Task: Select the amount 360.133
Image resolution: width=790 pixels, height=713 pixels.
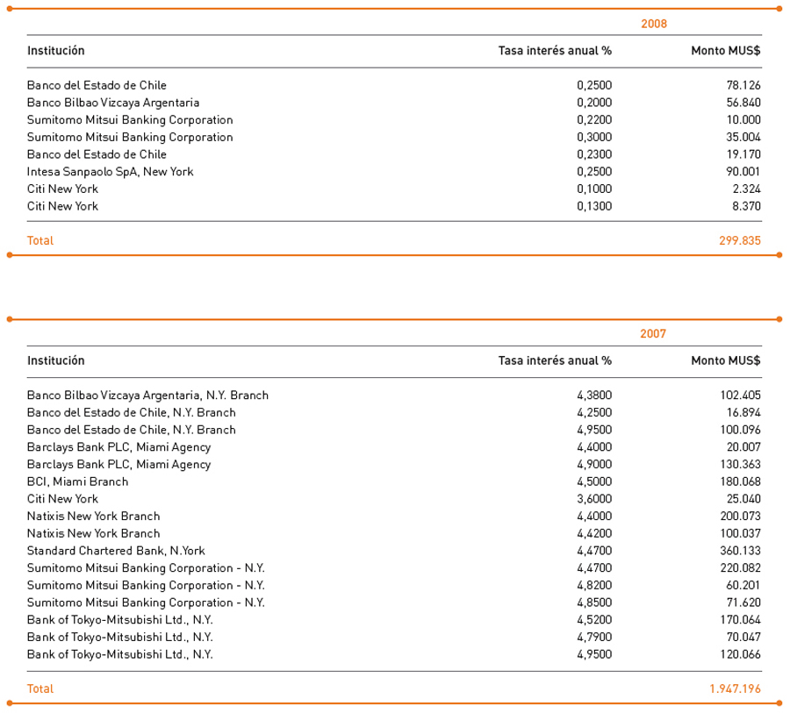Action: [x=740, y=551]
